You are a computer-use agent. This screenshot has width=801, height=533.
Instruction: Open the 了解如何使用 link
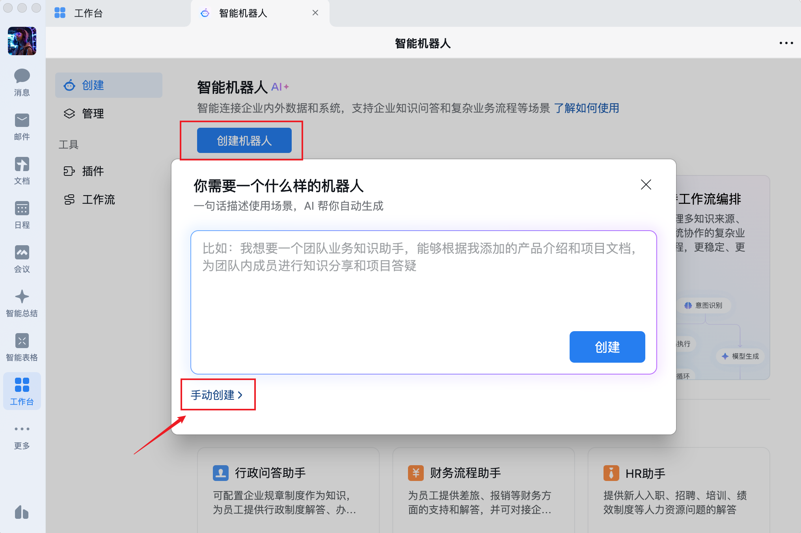coord(586,108)
